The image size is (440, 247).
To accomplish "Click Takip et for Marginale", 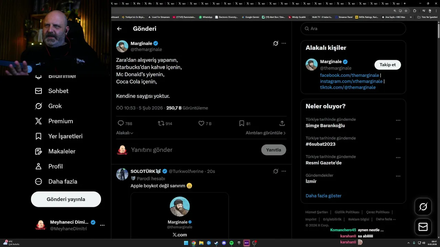I will (388, 65).
